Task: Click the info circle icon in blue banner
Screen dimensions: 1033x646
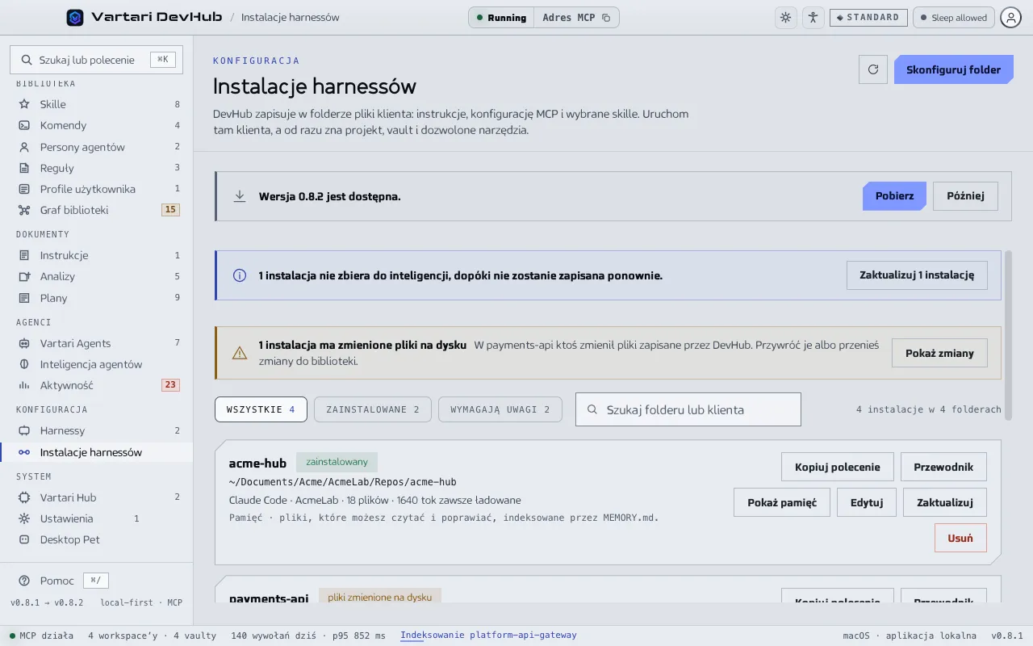Action: click(240, 275)
